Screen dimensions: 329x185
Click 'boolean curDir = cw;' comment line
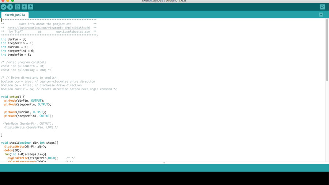(59, 89)
